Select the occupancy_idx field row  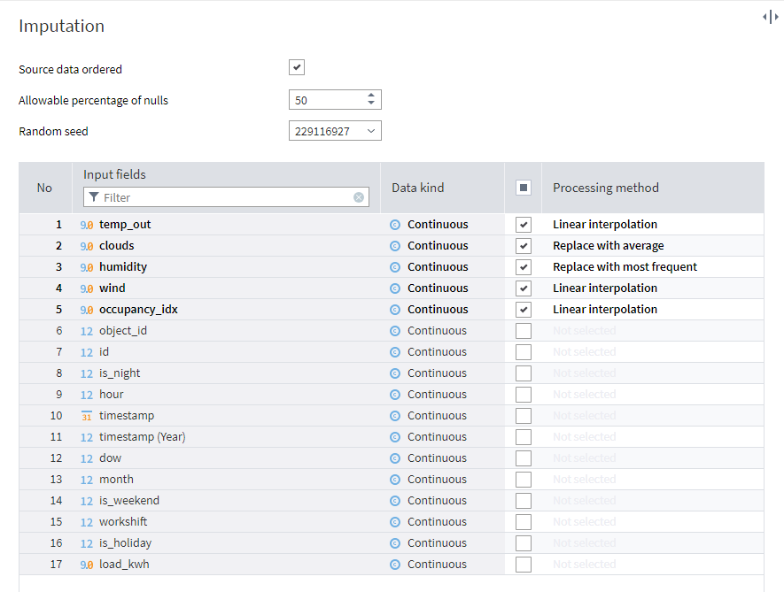point(138,310)
